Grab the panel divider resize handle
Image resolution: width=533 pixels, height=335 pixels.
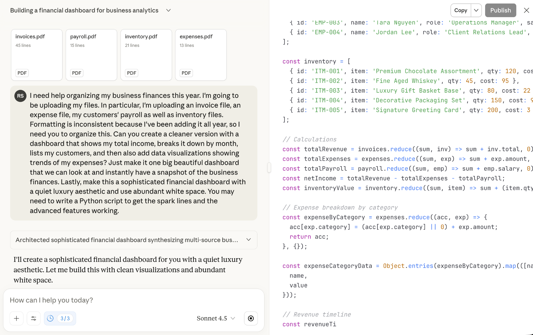269,167
